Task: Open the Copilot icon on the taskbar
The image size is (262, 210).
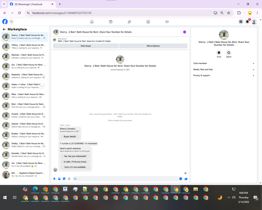Action: (25, 189)
